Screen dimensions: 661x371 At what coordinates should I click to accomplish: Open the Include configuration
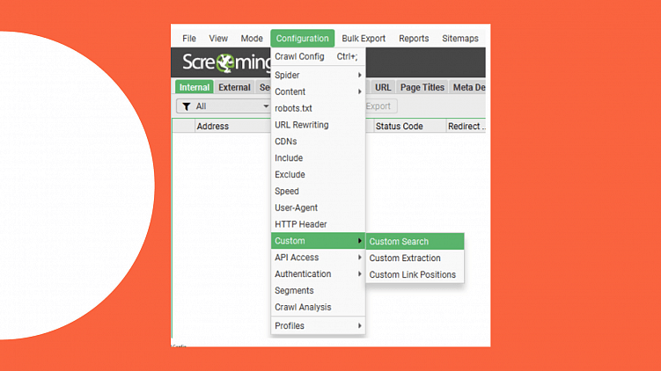point(318,158)
